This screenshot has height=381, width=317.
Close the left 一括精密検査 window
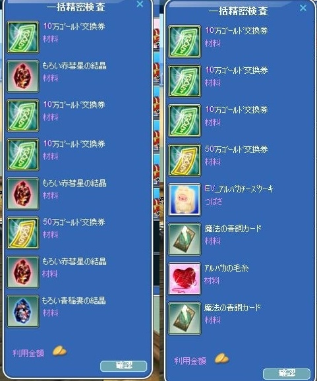click(x=140, y=4)
